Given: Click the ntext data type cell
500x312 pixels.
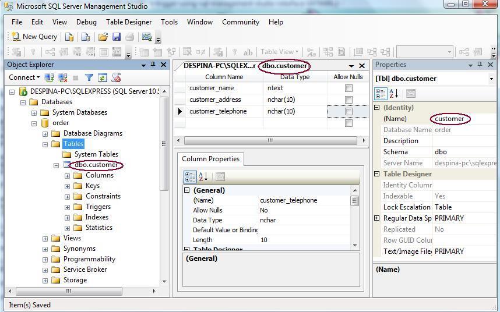Looking at the screenshot, I should [295, 88].
